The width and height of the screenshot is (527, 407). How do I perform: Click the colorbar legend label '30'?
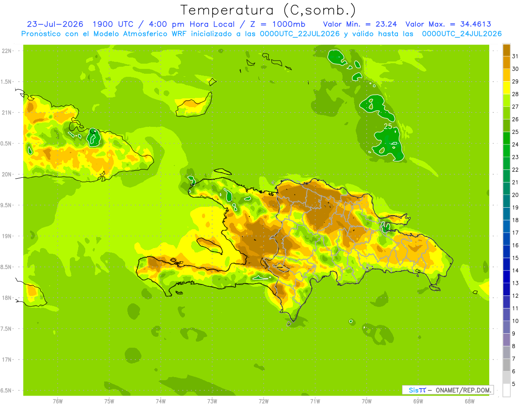click(x=516, y=69)
